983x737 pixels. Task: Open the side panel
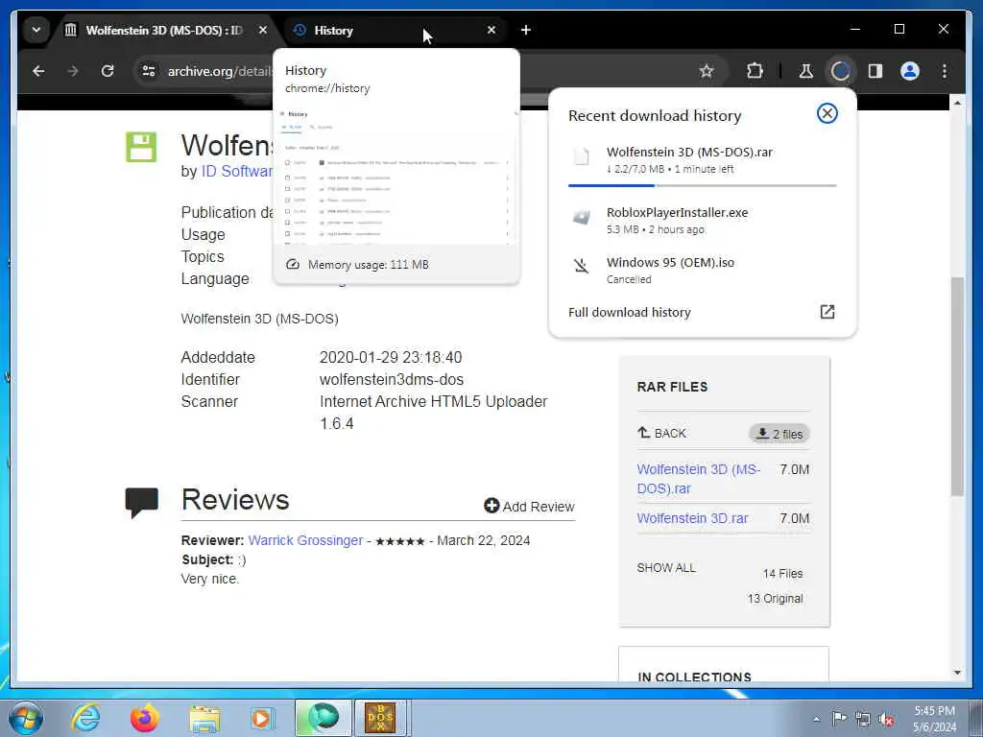(875, 71)
